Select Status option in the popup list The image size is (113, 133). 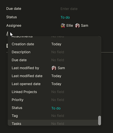click(x=54, y=108)
